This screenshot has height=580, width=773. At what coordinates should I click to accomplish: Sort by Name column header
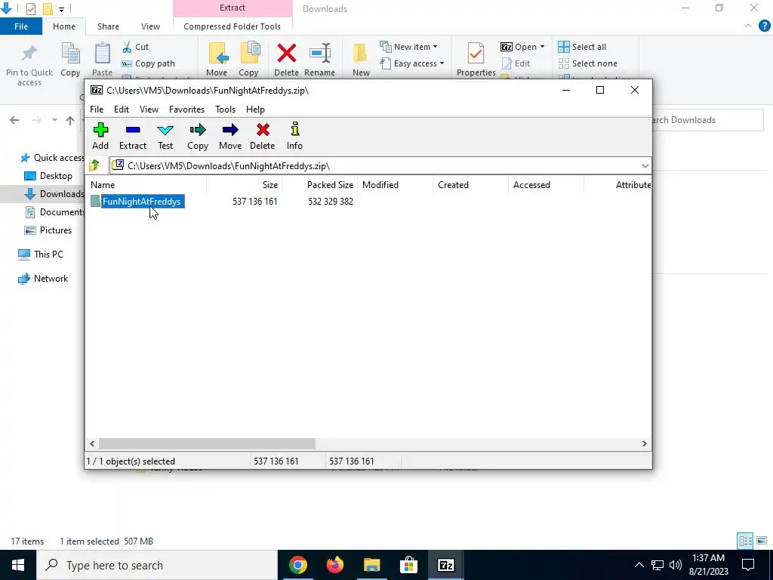coord(147,185)
